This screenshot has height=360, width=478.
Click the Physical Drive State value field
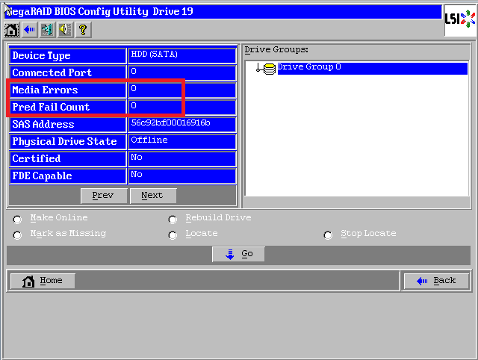click(182, 141)
